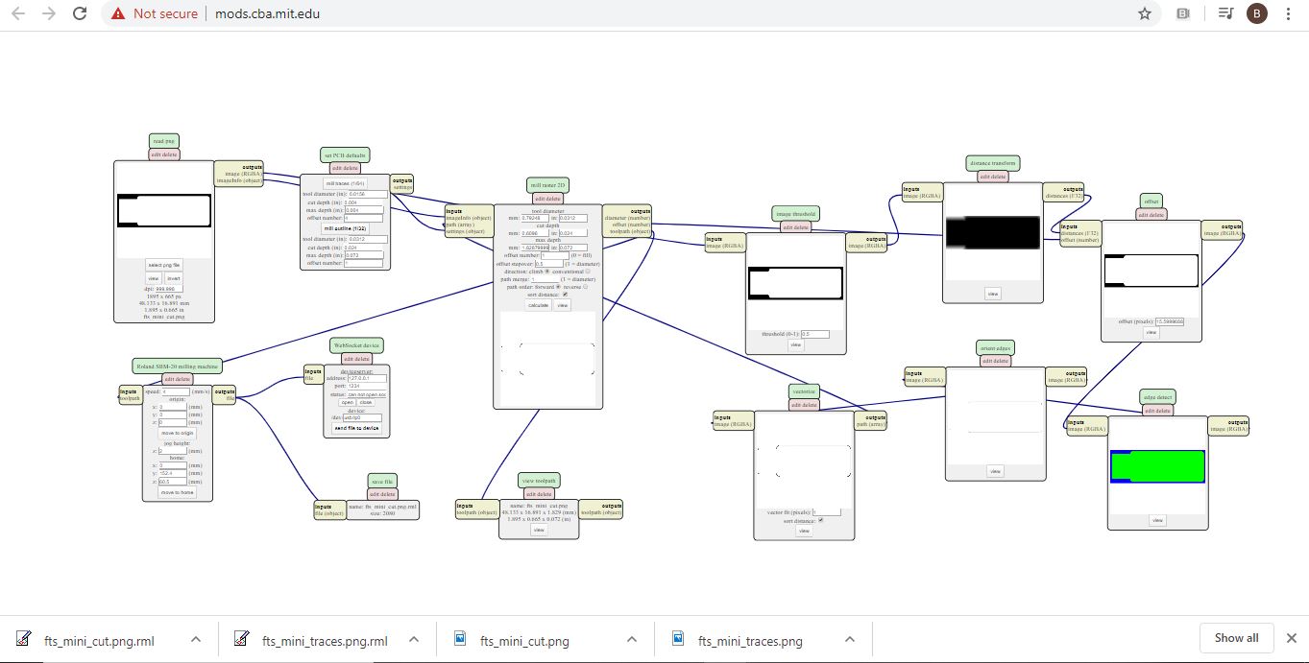Click the WebSocket address input field

(x=367, y=378)
